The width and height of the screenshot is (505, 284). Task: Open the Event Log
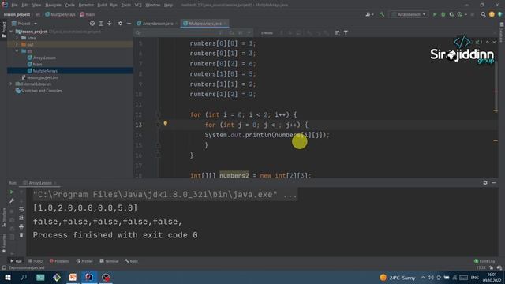pos(484,261)
